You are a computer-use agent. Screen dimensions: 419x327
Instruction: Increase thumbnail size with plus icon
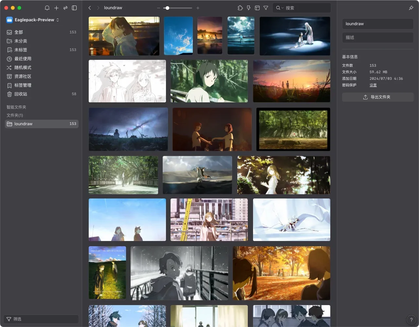point(198,8)
